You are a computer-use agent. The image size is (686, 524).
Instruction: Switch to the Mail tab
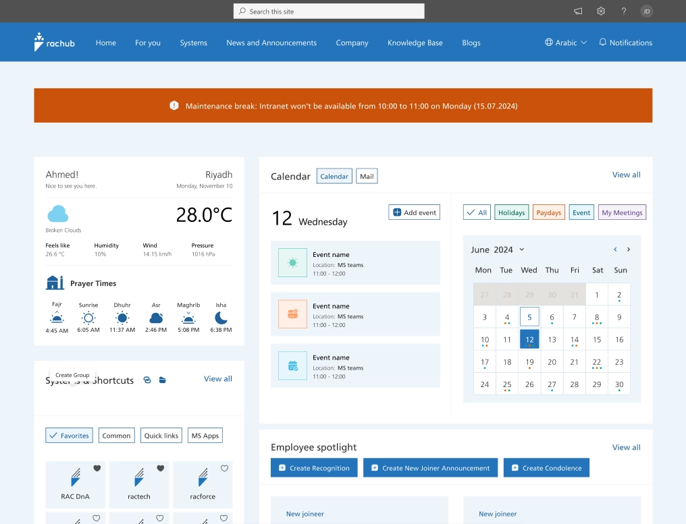[367, 176]
